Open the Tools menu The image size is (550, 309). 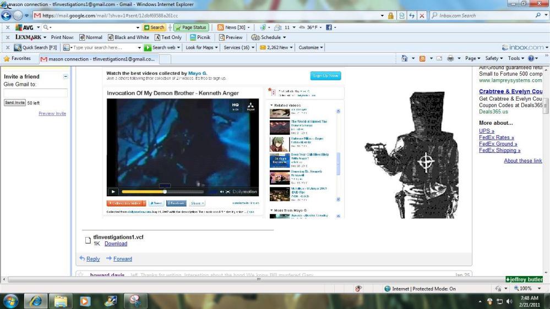[516, 58]
